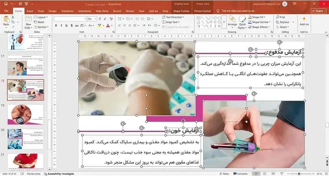Switch to the Picture Format tab

click(x=203, y=11)
